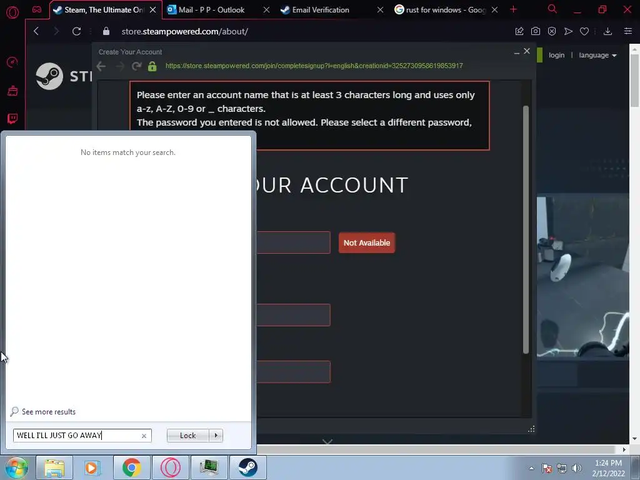Reload the Steam page in Opera
This screenshot has width=640, height=480.
(76, 31)
